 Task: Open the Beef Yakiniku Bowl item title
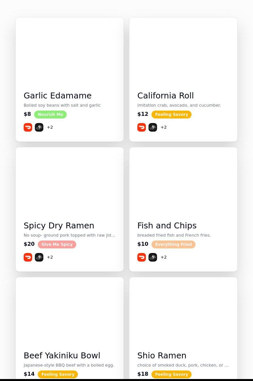(62, 355)
